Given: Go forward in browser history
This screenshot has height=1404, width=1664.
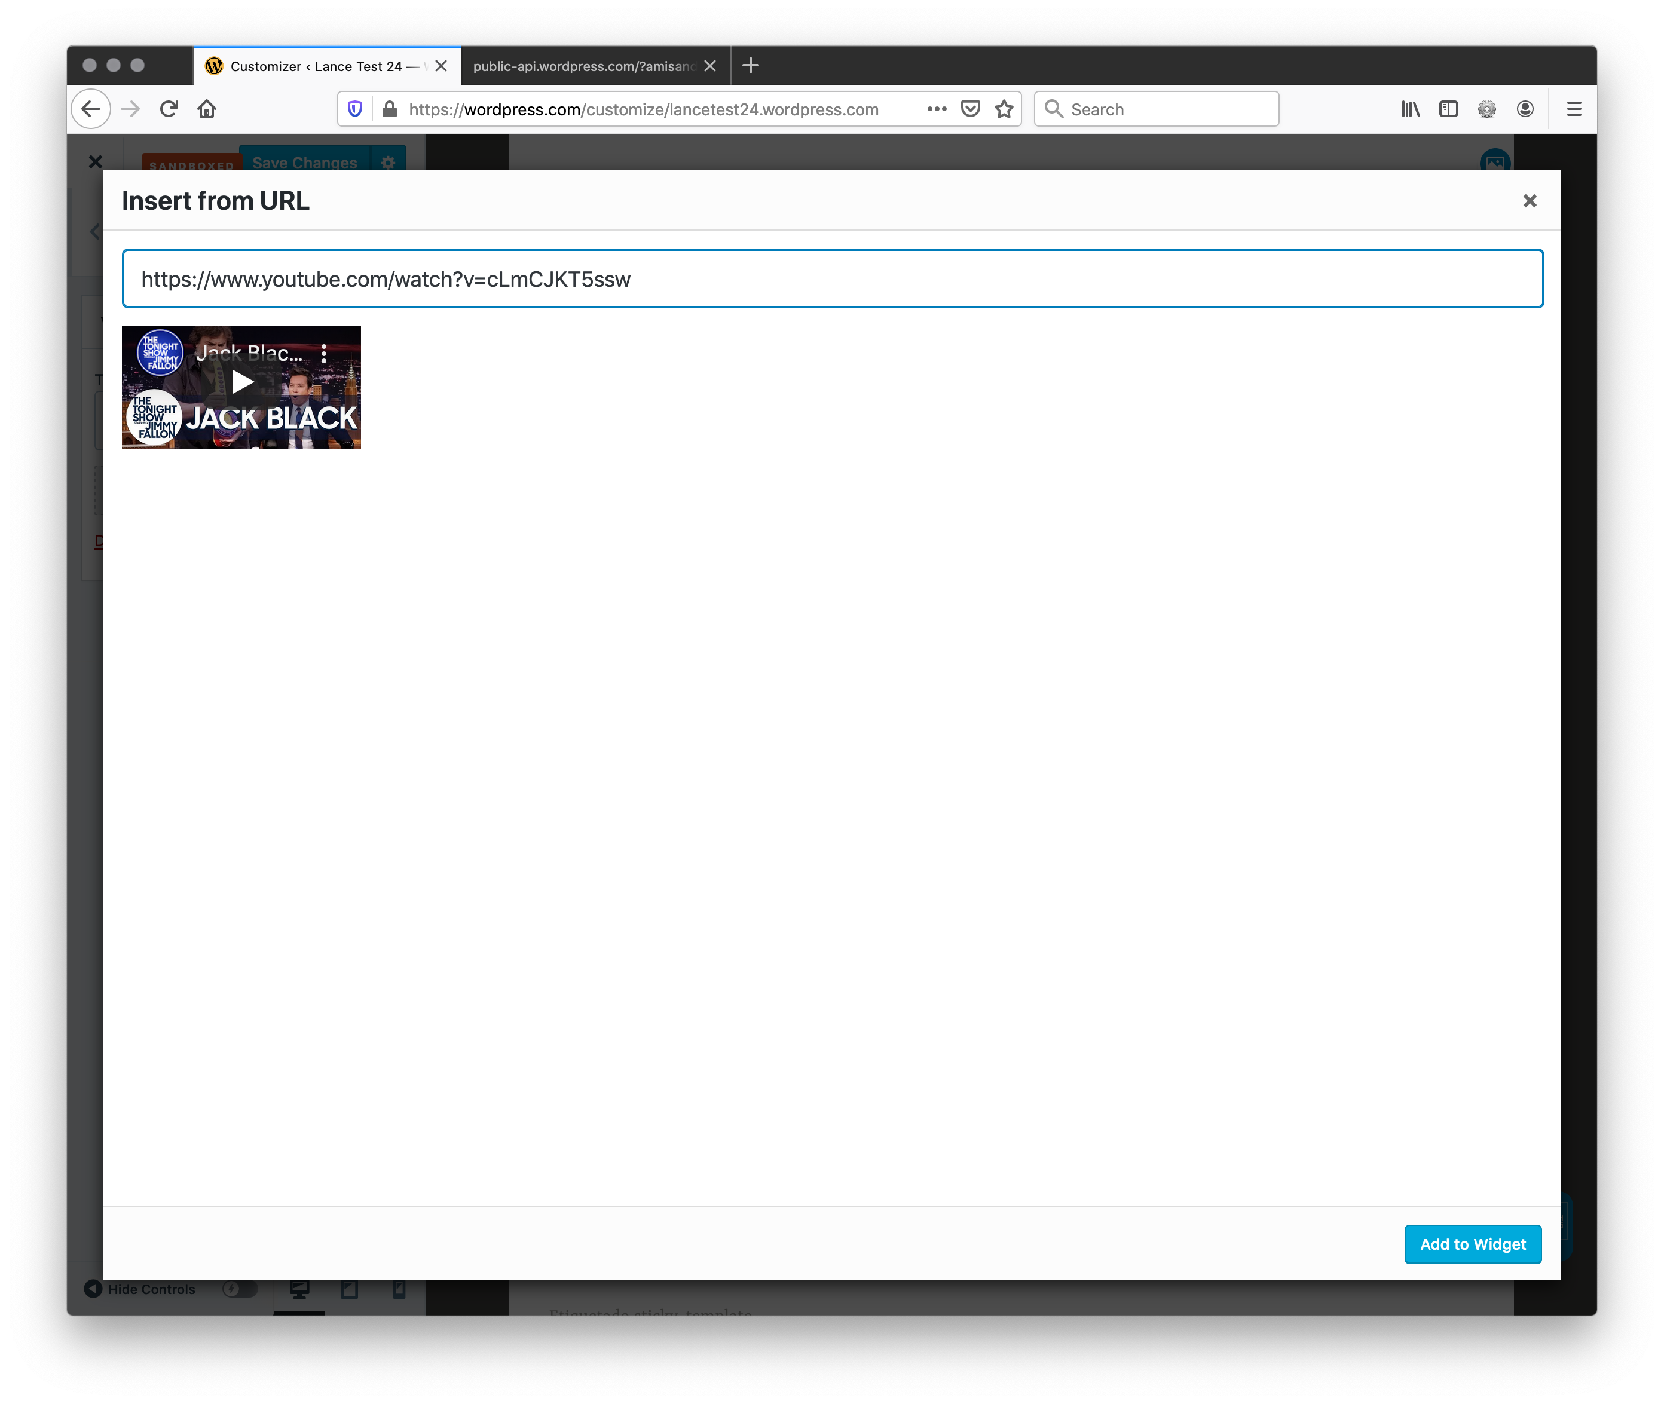Looking at the screenshot, I should coord(130,109).
